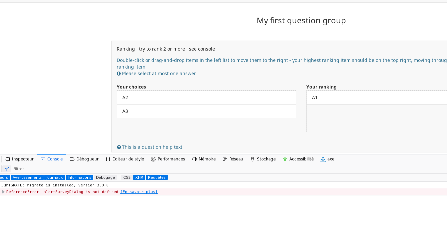This screenshot has height=229, width=447.
Task: Toggle the XHR filter
Action: click(139, 177)
